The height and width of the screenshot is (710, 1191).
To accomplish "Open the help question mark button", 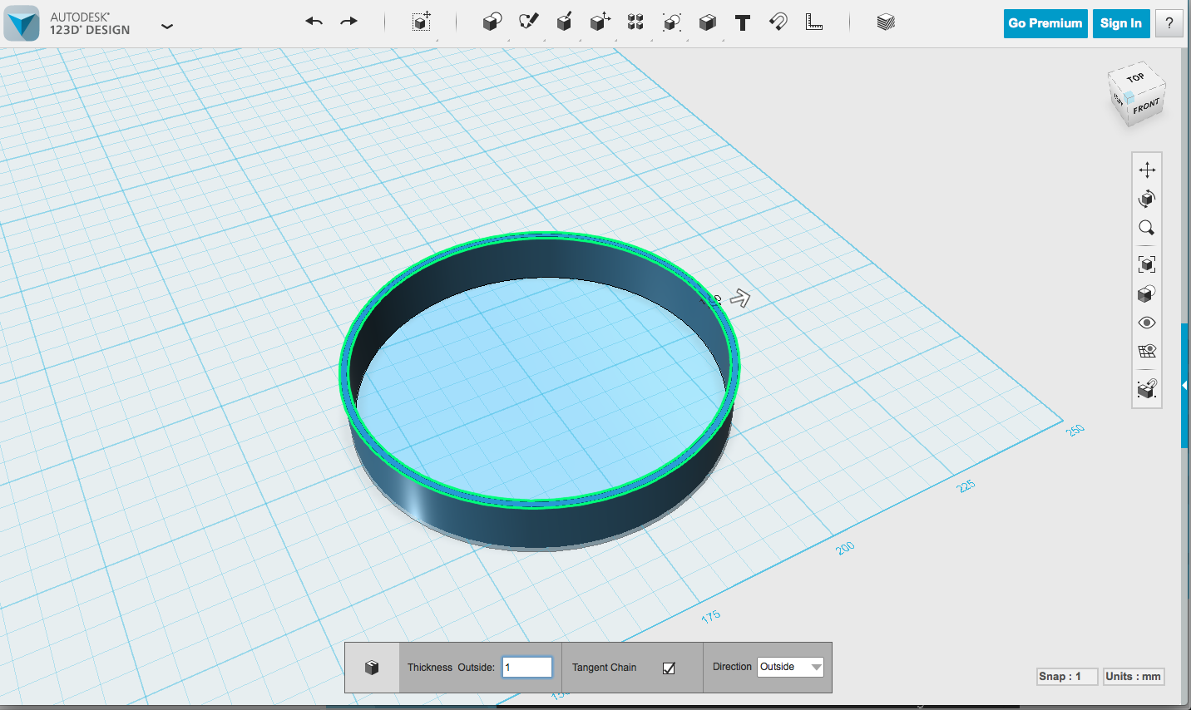I will pyautogui.click(x=1169, y=23).
